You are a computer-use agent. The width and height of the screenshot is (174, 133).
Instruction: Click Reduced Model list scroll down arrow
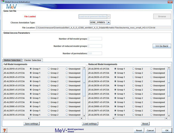[169, 116]
